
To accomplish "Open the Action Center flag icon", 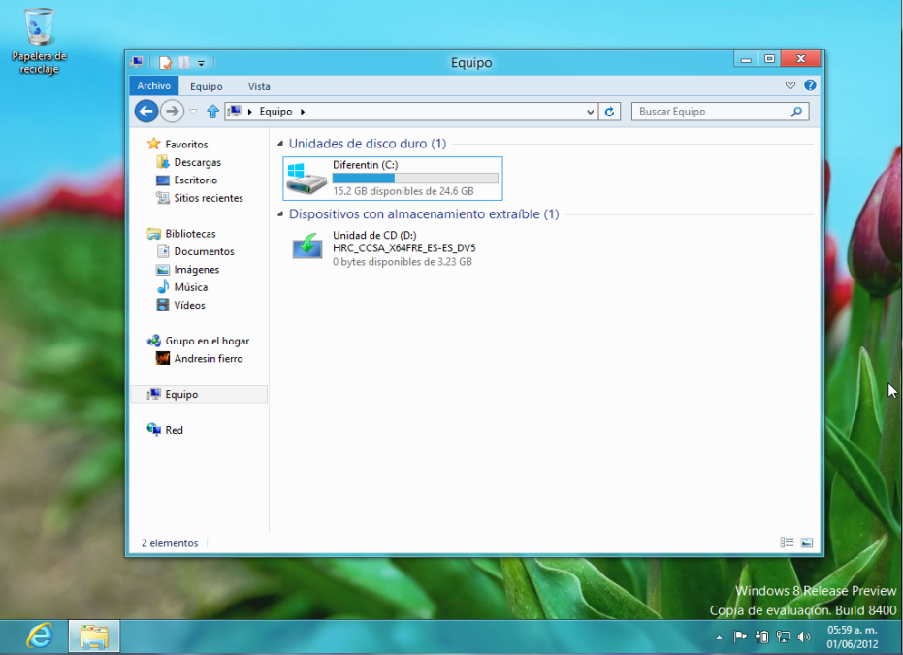I will click(740, 637).
